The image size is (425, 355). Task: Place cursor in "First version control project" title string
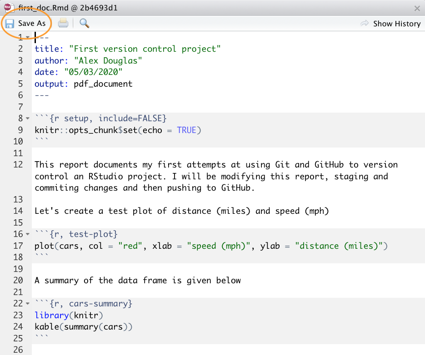tap(145, 49)
